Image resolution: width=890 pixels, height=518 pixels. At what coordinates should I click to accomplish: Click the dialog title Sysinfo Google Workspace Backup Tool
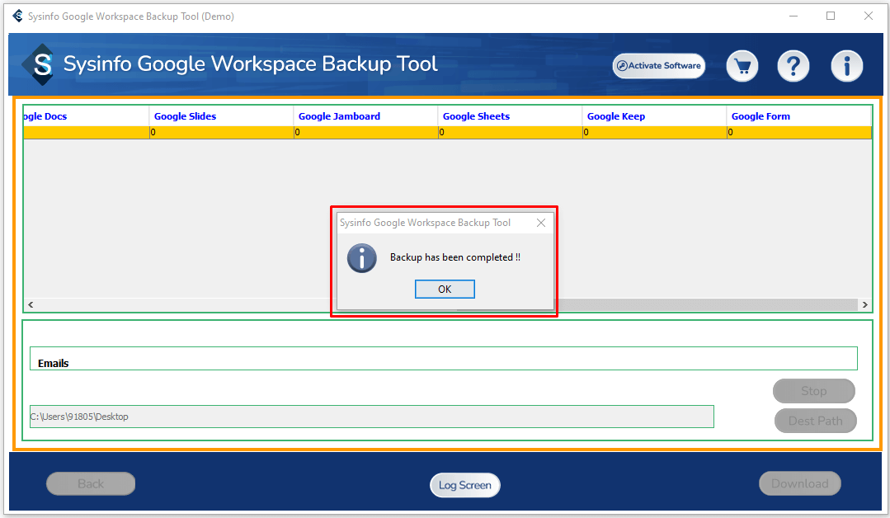425,223
